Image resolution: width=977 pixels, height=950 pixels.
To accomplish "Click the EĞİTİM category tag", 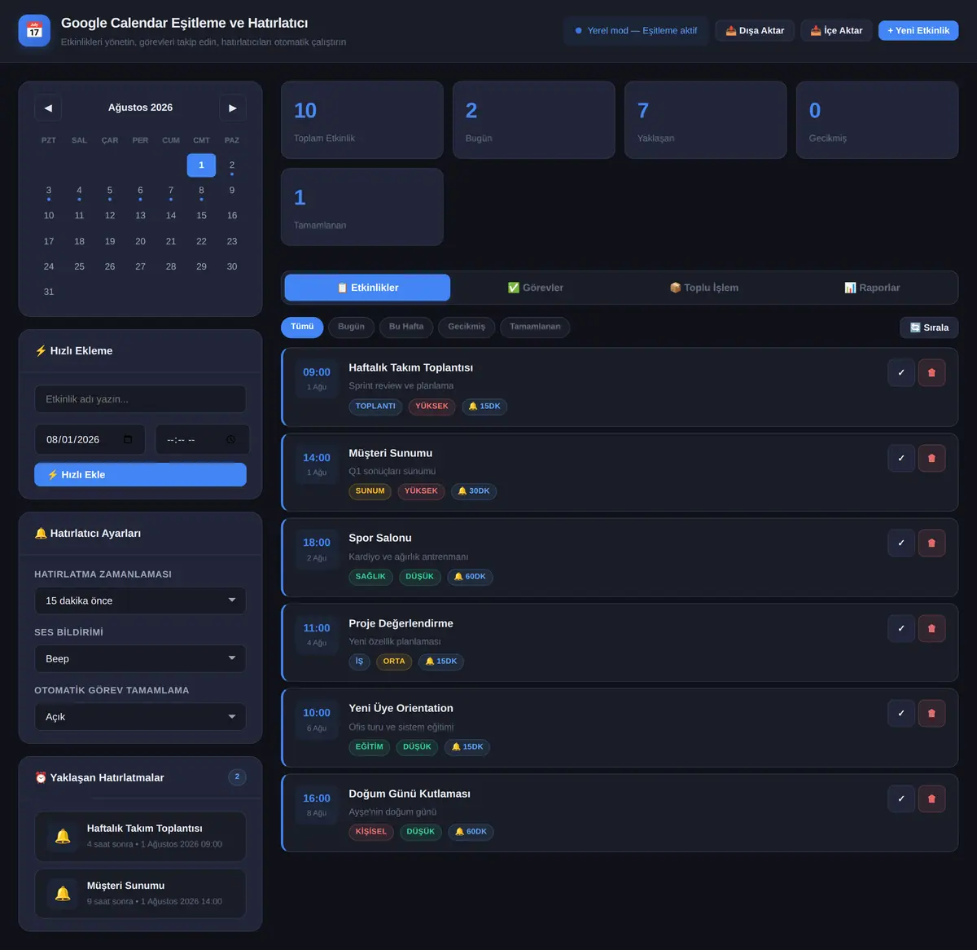I will coord(369,747).
